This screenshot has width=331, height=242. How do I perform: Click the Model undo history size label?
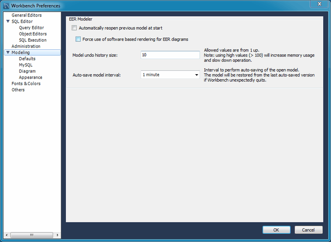[95, 55]
